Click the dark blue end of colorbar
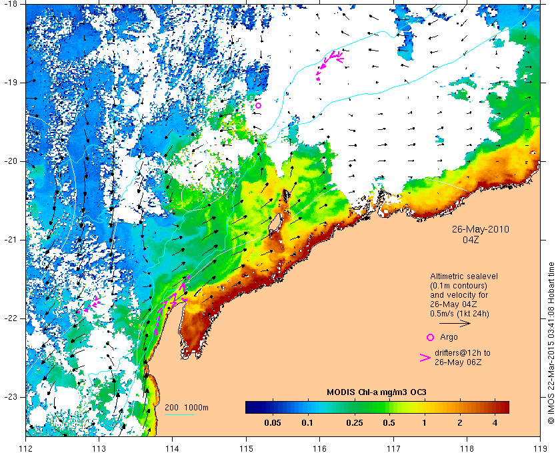Image resolution: width=560 pixels, height=453 pixels. [x=250, y=407]
